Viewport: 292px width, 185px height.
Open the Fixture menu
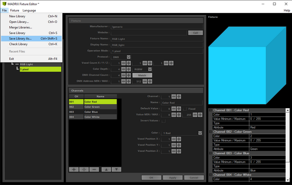coord(14,11)
